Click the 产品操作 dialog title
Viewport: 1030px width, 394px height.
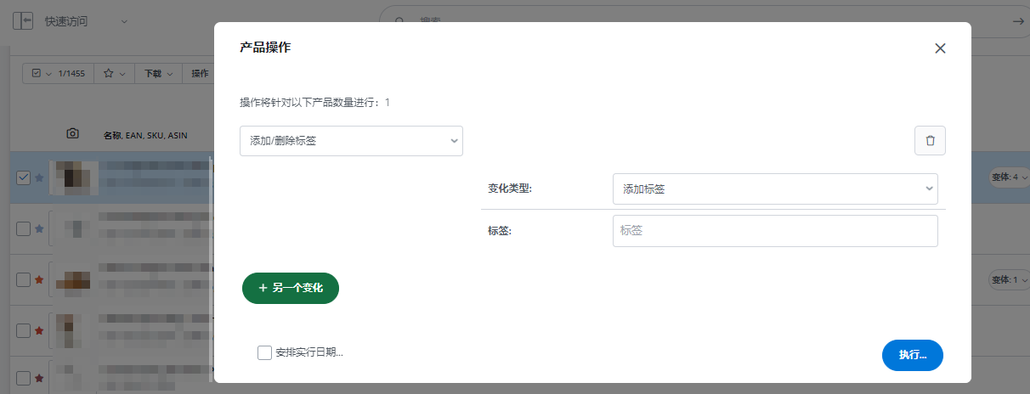[x=265, y=48]
